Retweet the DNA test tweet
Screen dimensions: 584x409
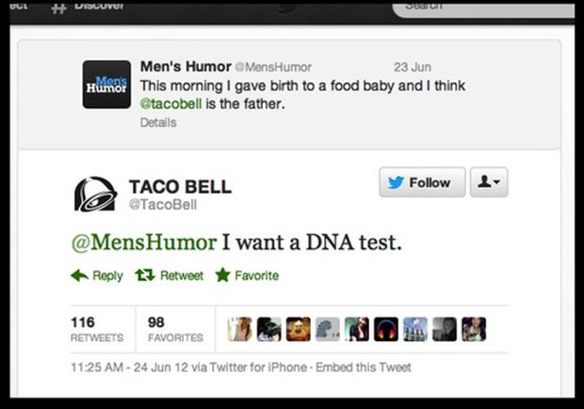(169, 275)
